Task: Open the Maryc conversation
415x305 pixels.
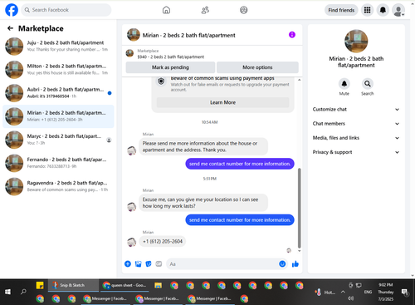Action: (58, 140)
